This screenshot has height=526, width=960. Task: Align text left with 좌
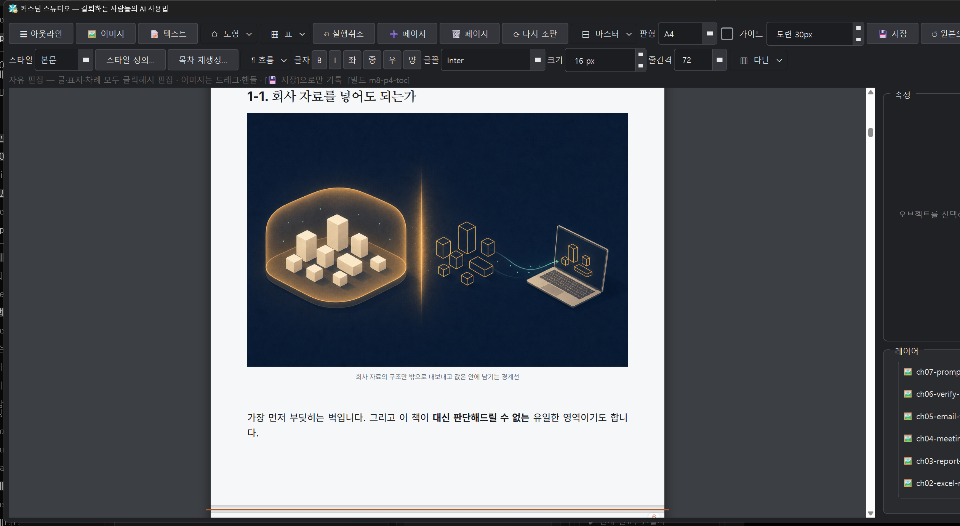pyautogui.click(x=352, y=60)
